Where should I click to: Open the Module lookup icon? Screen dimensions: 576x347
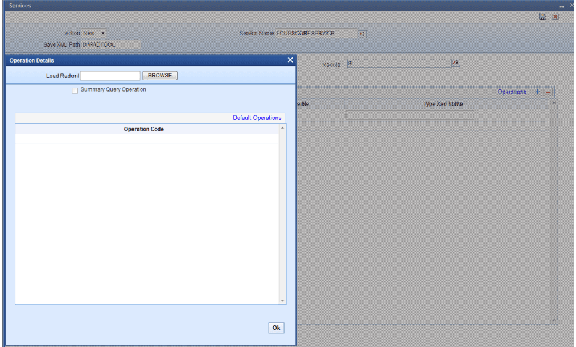click(x=456, y=63)
